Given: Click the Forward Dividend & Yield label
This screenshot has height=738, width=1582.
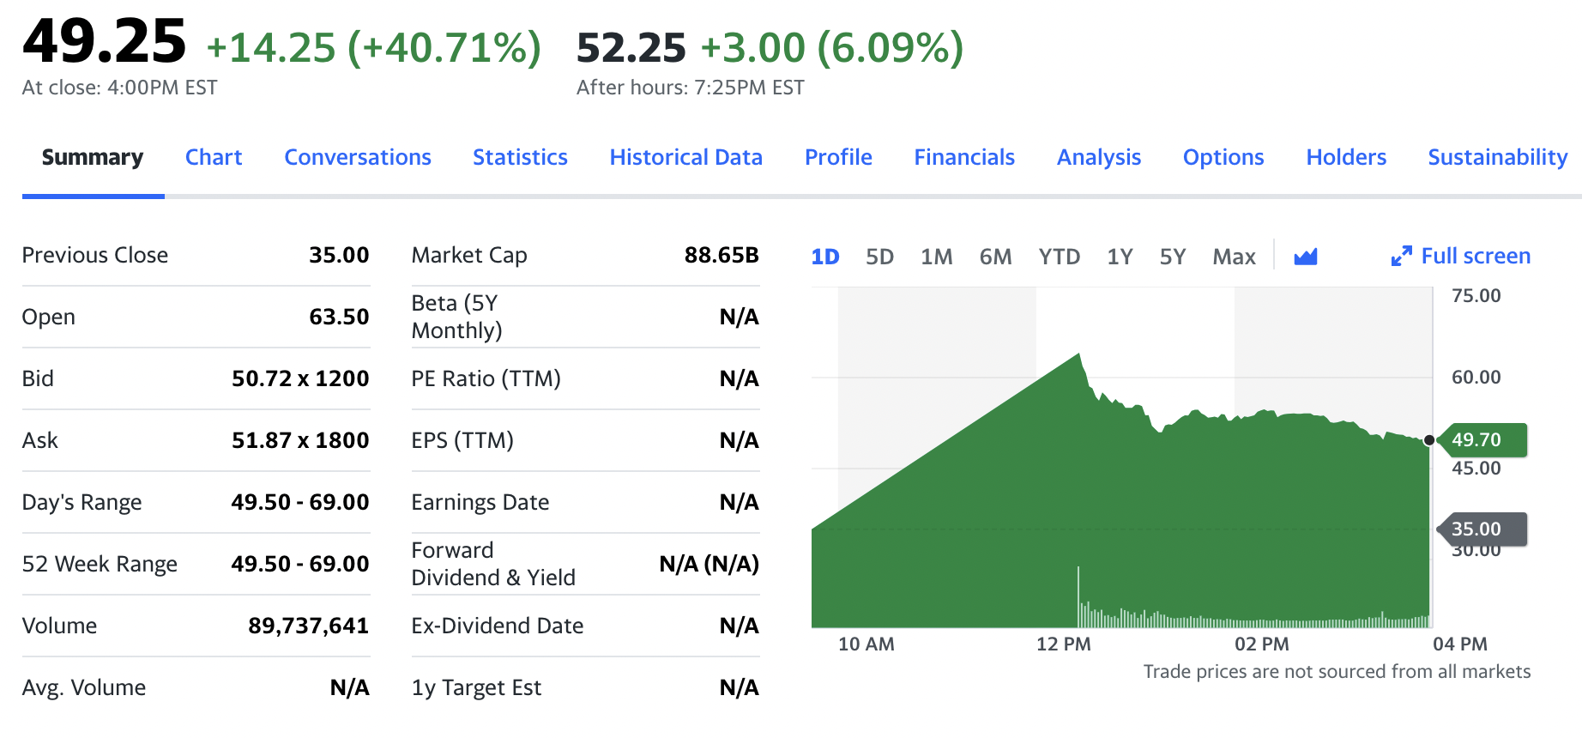Looking at the screenshot, I should [x=493, y=564].
